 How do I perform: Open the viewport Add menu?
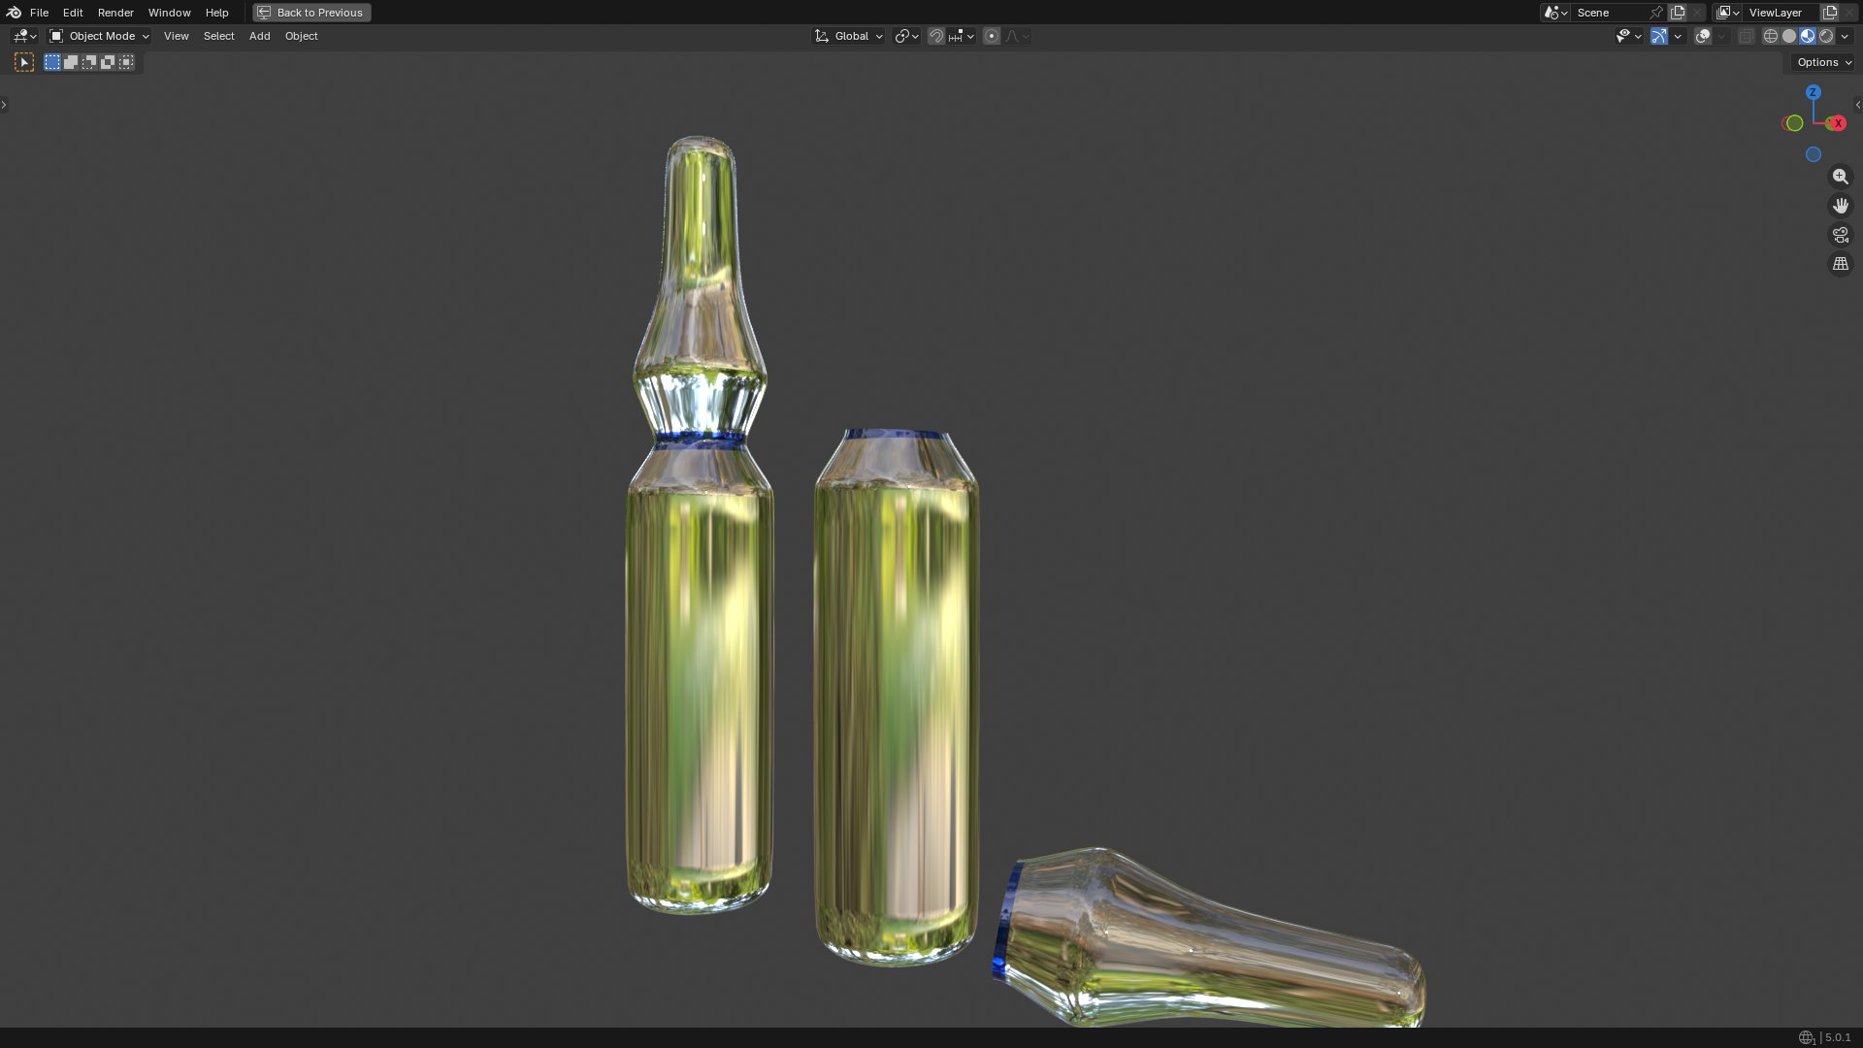point(259,36)
